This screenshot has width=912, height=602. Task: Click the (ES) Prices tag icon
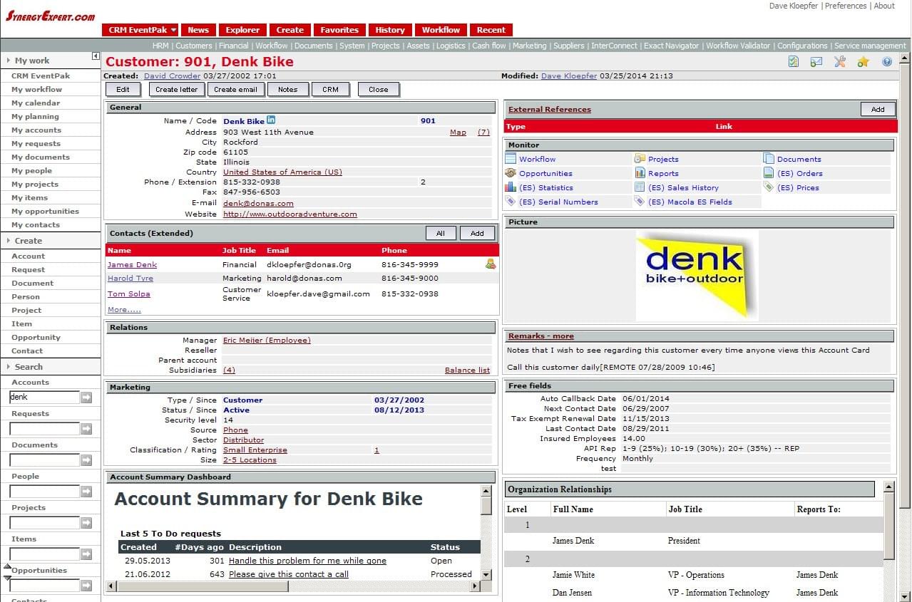pos(769,187)
